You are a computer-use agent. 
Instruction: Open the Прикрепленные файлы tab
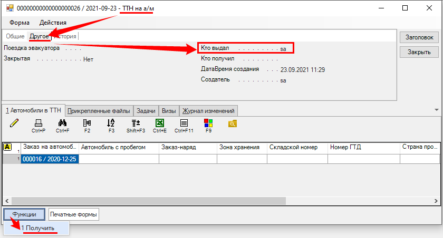[99, 111]
